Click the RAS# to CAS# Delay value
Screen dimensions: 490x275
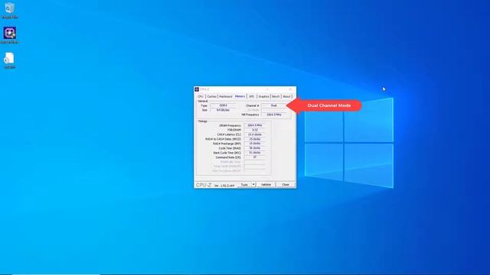coord(255,139)
